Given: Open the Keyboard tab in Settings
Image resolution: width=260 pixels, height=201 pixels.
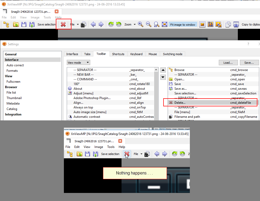Looking at the screenshot, I should click(x=136, y=54).
